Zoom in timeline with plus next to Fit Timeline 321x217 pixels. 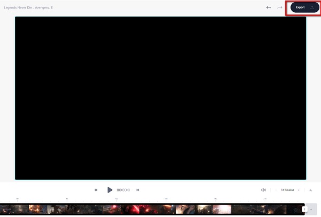[x=299, y=190]
